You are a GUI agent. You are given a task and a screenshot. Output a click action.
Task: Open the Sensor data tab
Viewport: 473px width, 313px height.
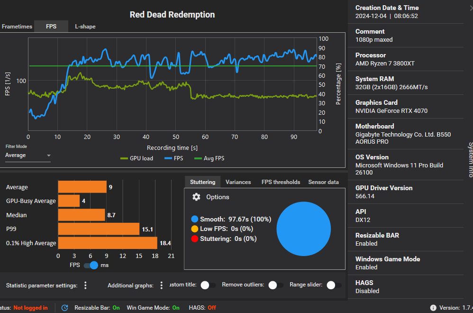[x=323, y=182]
